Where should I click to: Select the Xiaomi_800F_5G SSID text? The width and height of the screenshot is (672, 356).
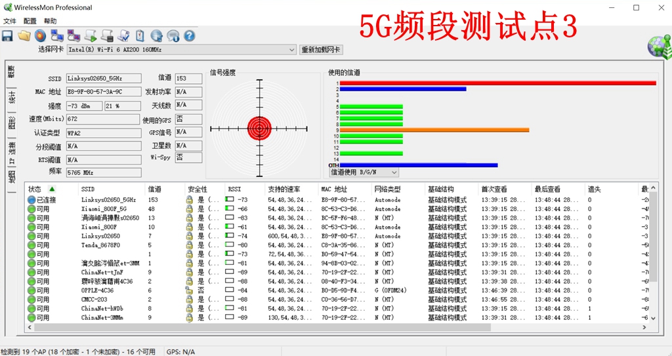pos(104,209)
